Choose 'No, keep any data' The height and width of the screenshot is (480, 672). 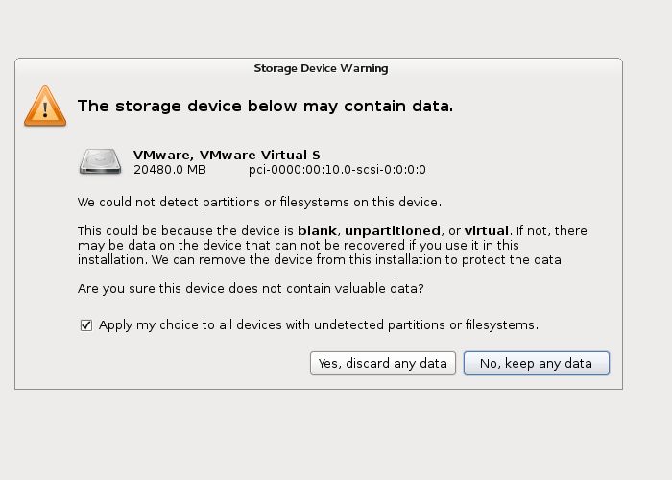pos(536,364)
